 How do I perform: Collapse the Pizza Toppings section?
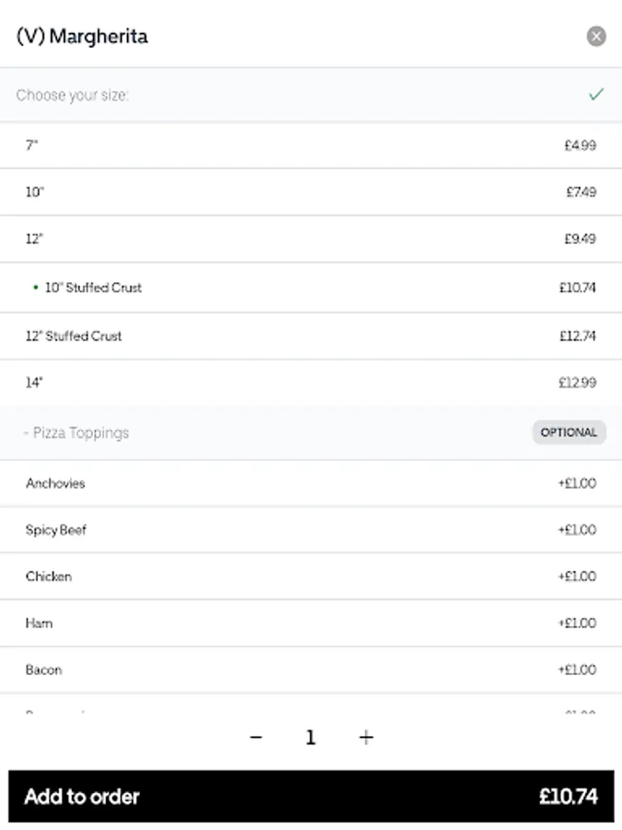76,433
